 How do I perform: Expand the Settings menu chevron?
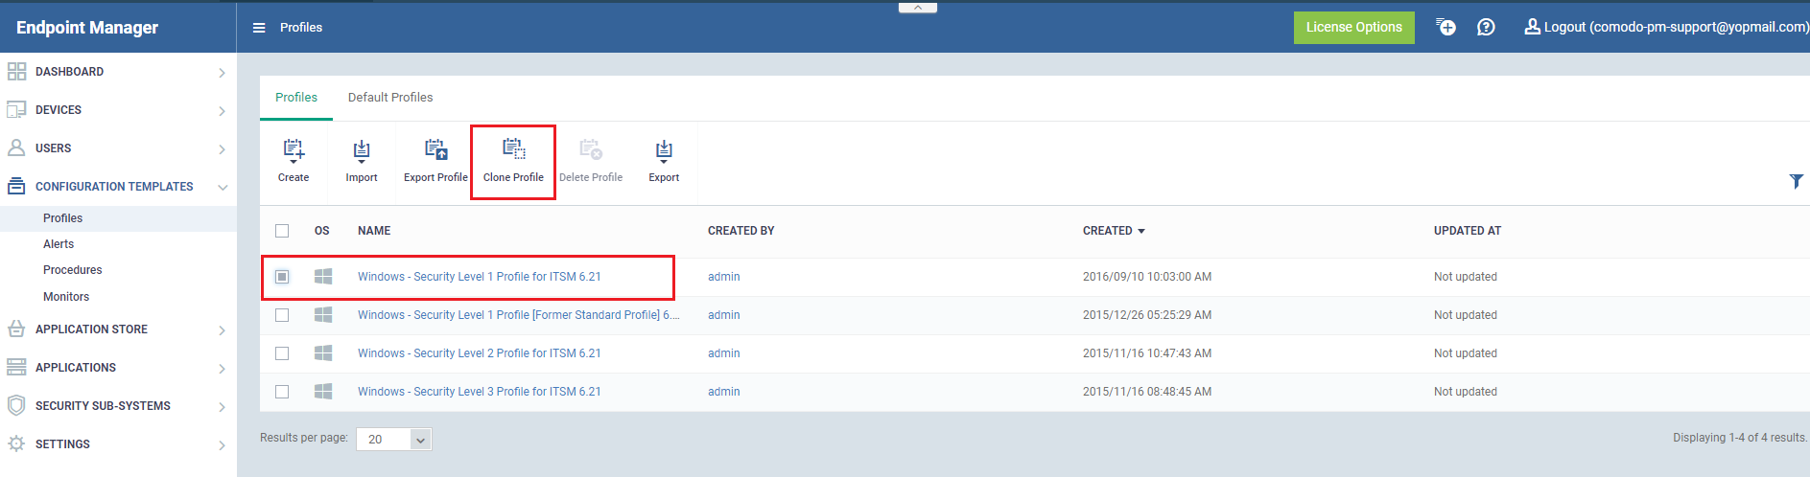tap(222, 445)
